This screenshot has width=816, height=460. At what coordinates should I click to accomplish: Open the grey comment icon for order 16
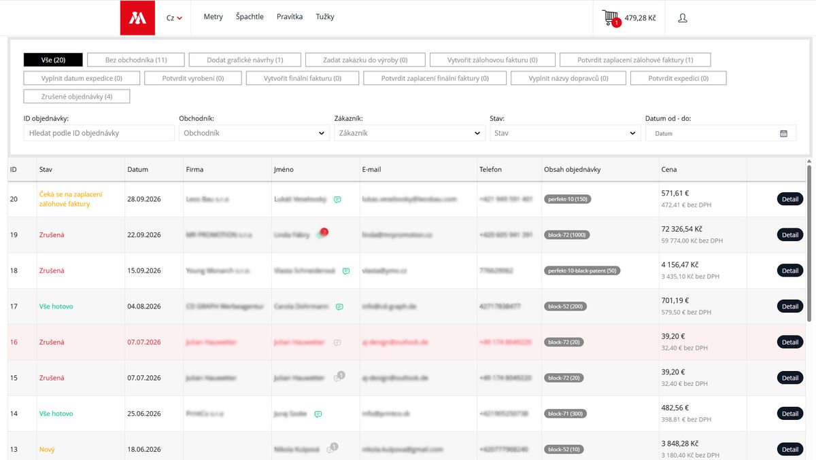337,342
